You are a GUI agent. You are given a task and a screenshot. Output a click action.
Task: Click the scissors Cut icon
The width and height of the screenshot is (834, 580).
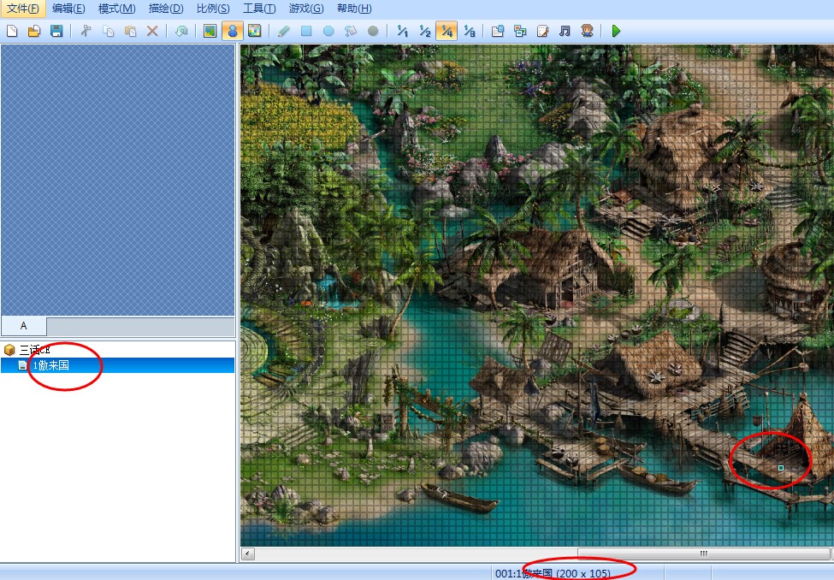tap(85, 31)
